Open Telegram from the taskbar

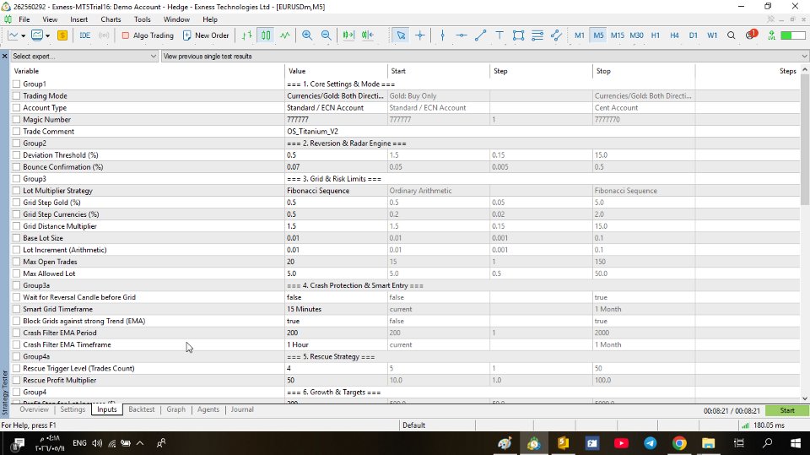tap(651, 443)
